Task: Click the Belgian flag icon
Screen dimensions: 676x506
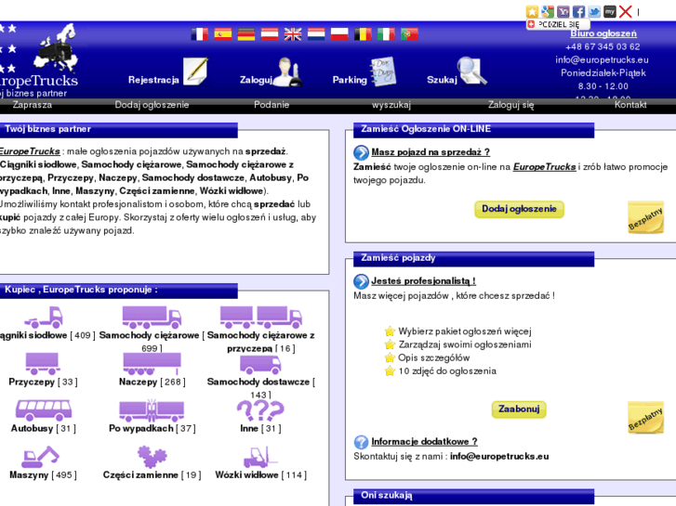Action: 363,34
